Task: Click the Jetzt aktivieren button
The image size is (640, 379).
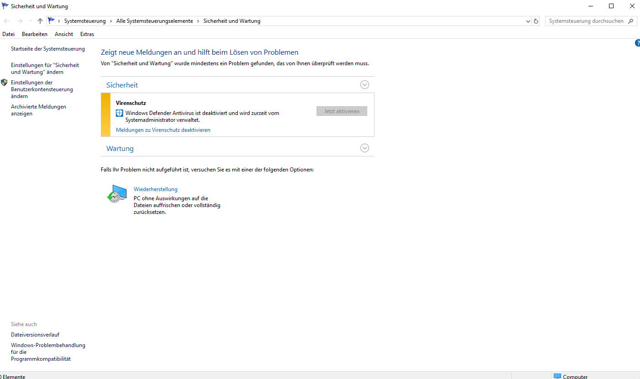Action: coord(342,111)
